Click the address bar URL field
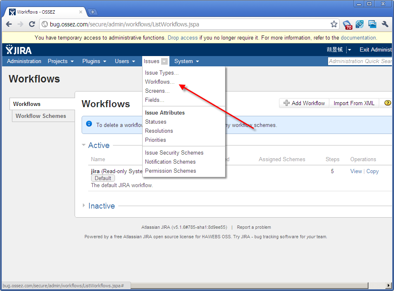 188,24
